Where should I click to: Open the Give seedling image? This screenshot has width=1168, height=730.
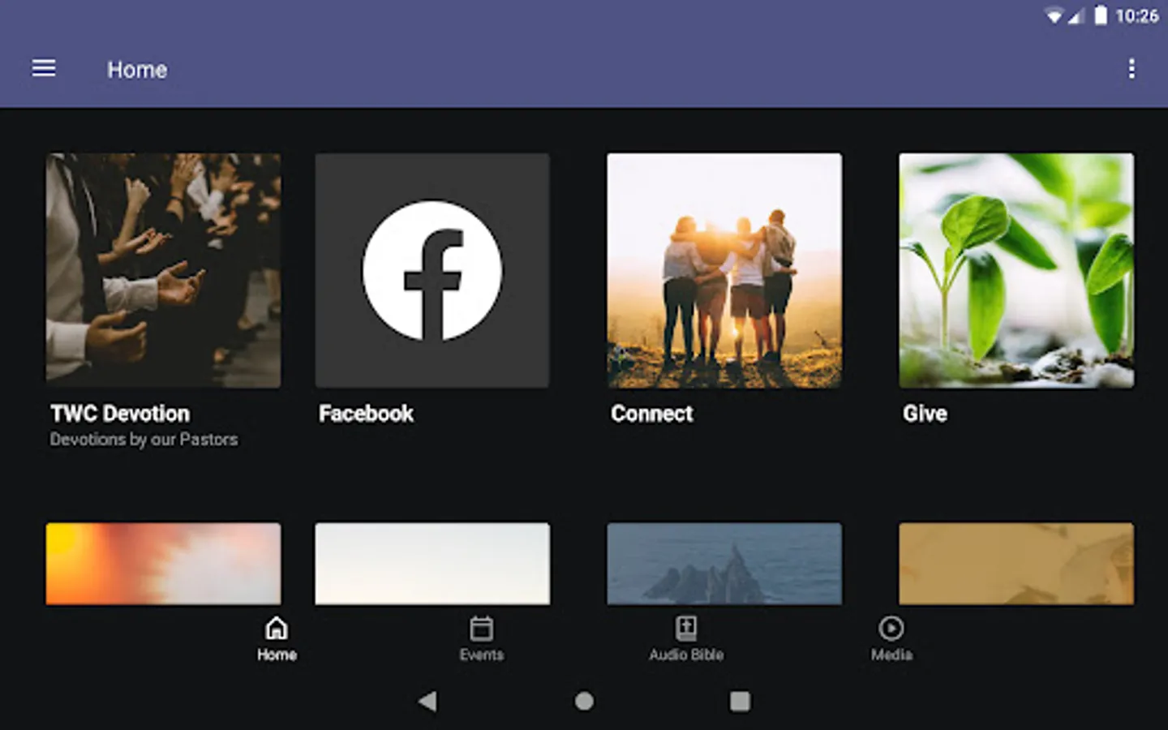(1016, 271)
